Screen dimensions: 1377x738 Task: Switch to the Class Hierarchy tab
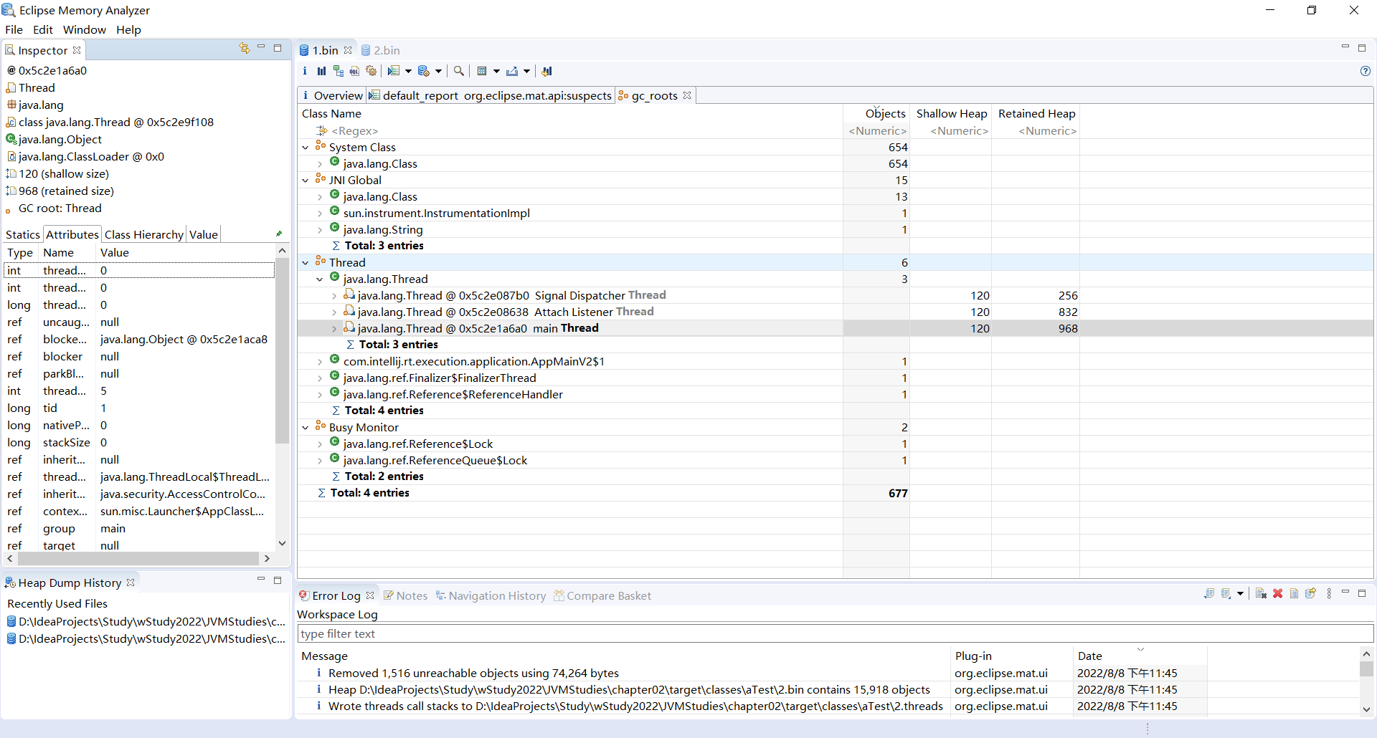(143, 234)
